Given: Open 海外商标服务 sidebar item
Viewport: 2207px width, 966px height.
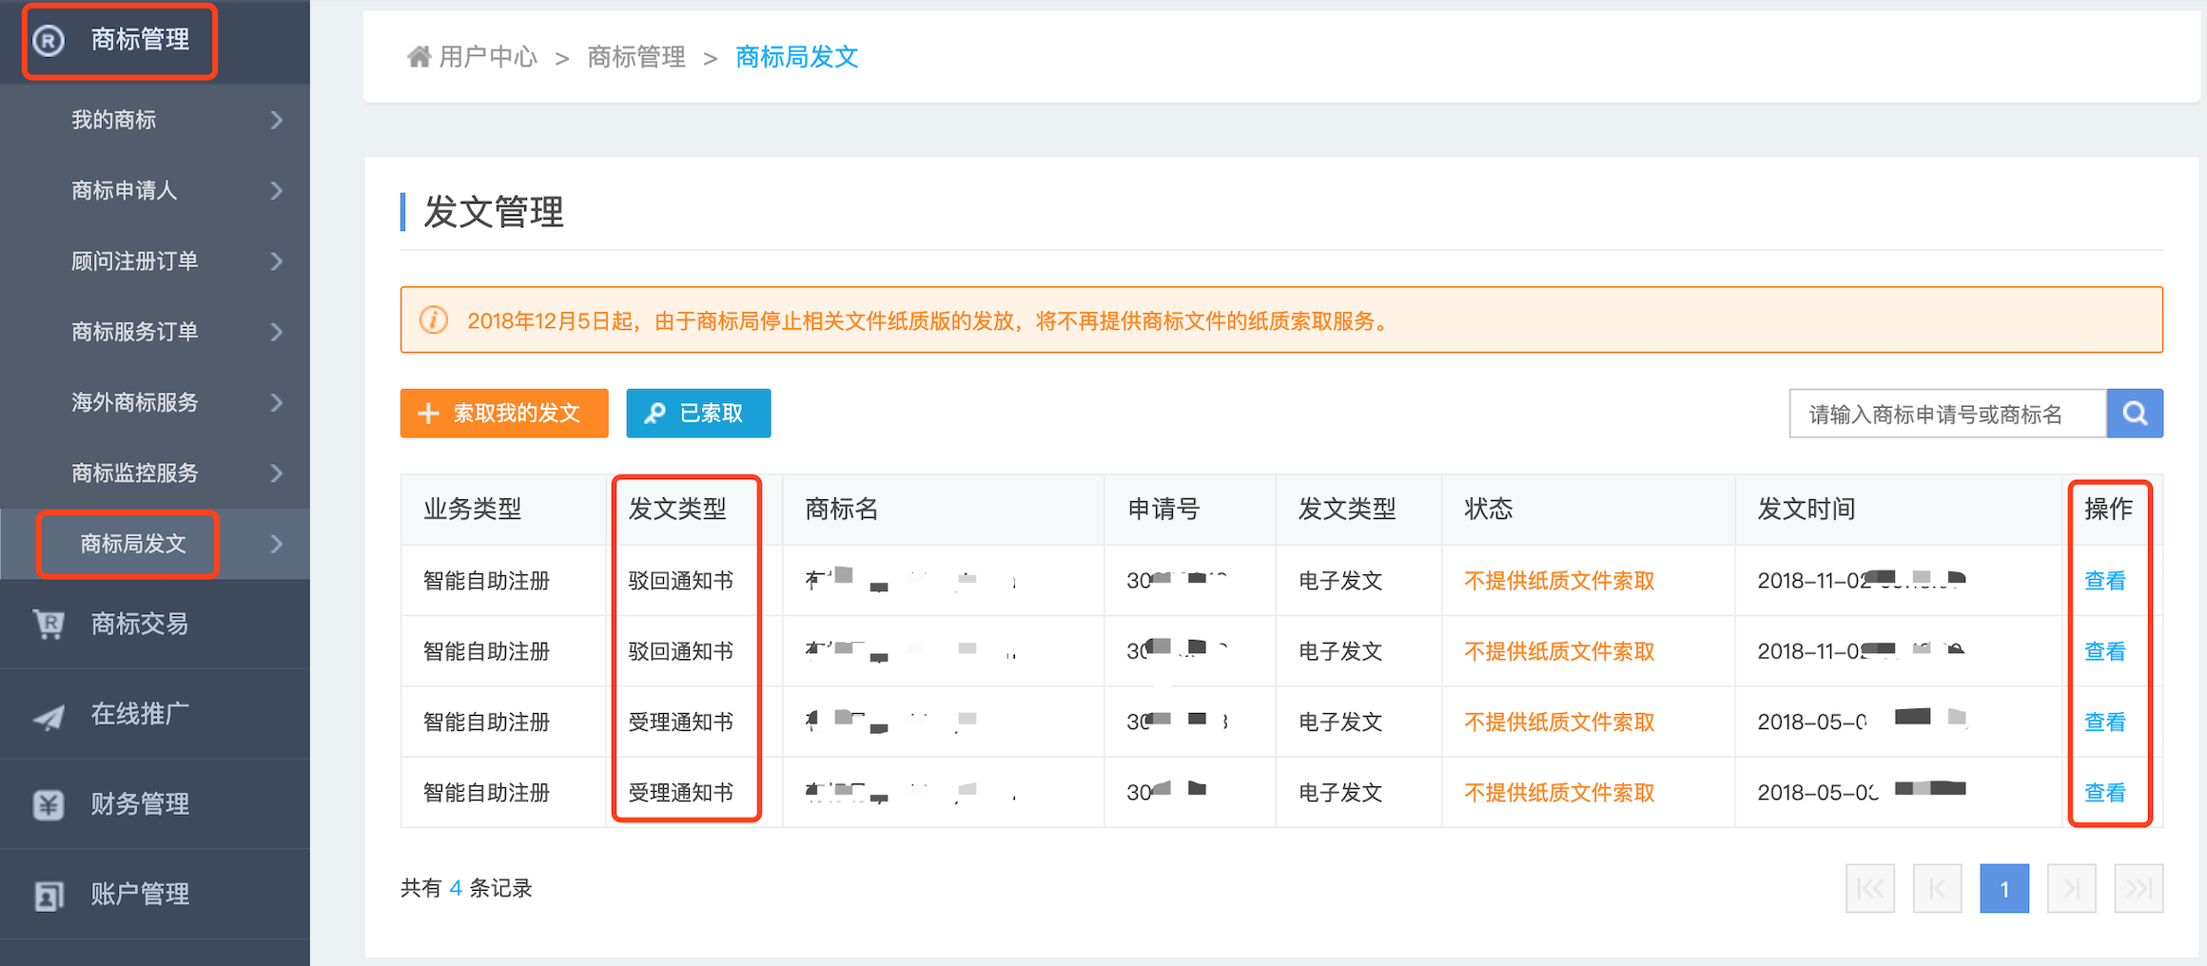Looking at the screenshot, I should (155, 402).
